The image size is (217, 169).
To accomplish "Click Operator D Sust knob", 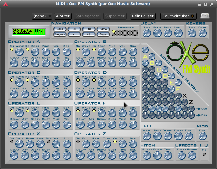I will click(x=112, y=94).
